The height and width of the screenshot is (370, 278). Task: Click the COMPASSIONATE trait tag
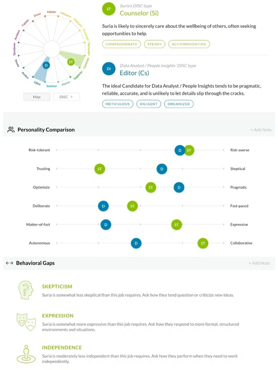pos(121,44)
